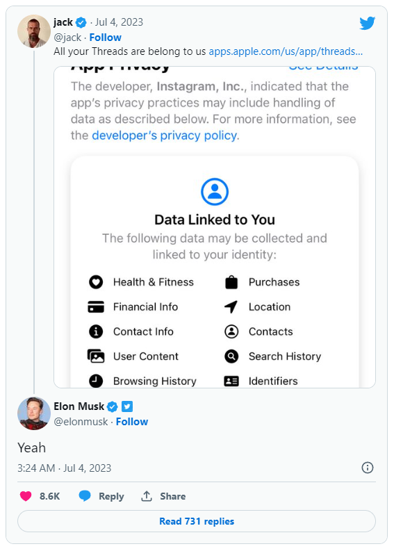Click the share upload arrow icon

146,496
